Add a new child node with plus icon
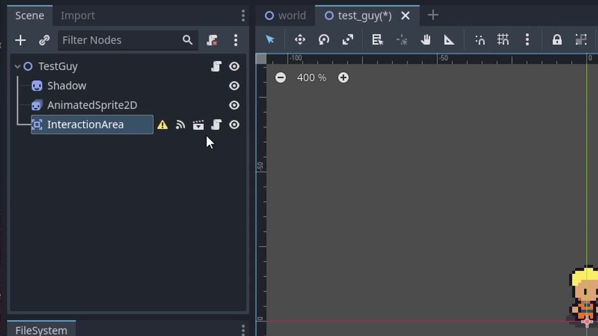Viewport: 598px width, 336px height. (20, 40)
